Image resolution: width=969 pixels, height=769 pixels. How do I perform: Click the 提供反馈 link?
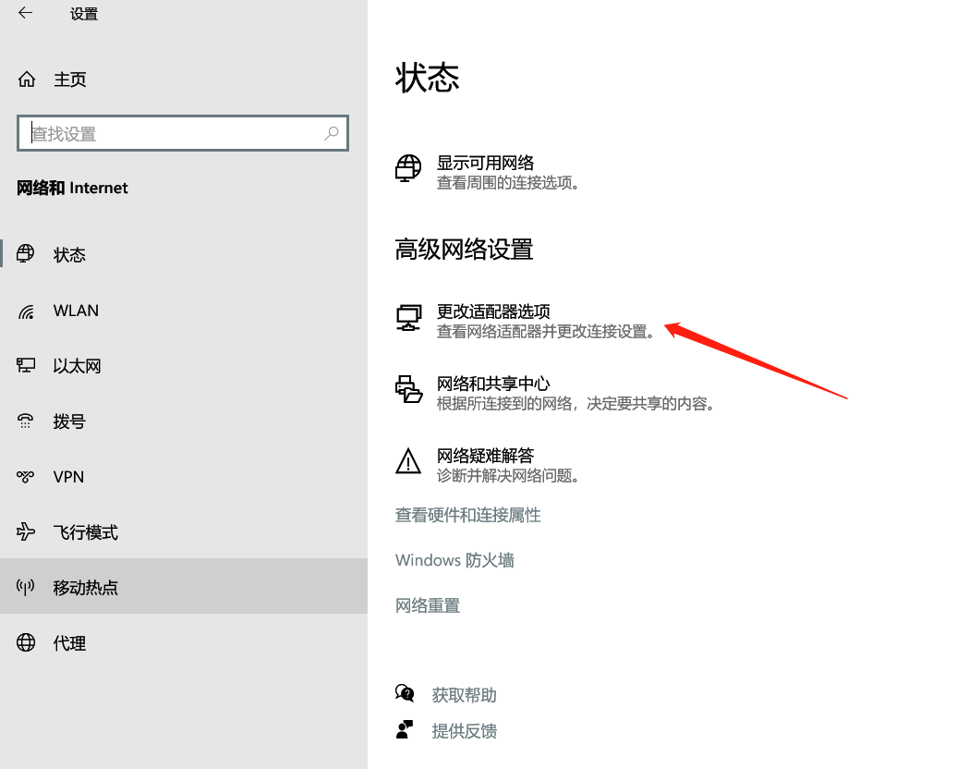464,731
